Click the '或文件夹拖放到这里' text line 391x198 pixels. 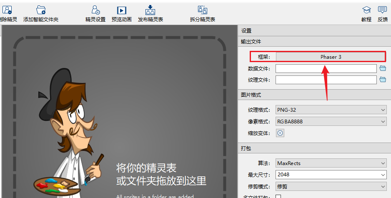tap(161, 181)
